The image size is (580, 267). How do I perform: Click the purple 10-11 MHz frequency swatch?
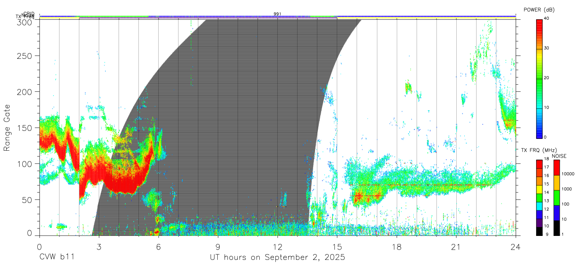pos(539,223)
